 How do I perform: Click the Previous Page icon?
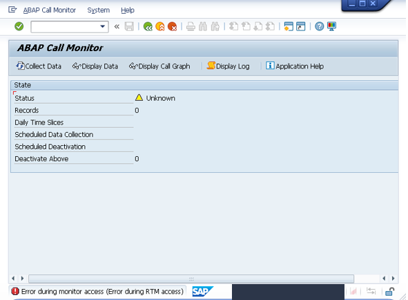(246, 26)
